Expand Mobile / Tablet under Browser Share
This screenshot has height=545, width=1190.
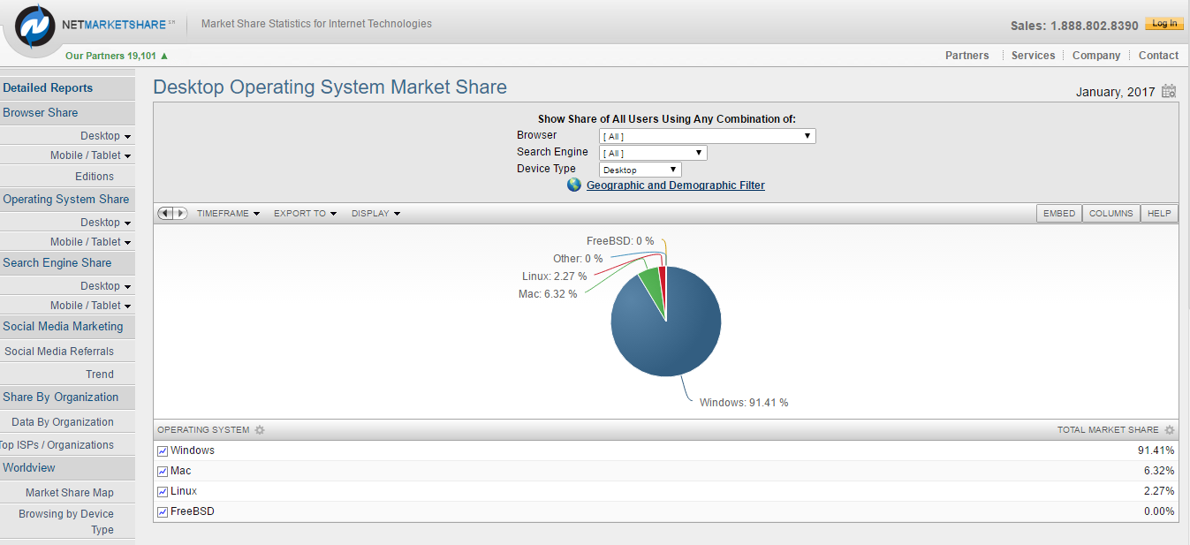(90, 155)
